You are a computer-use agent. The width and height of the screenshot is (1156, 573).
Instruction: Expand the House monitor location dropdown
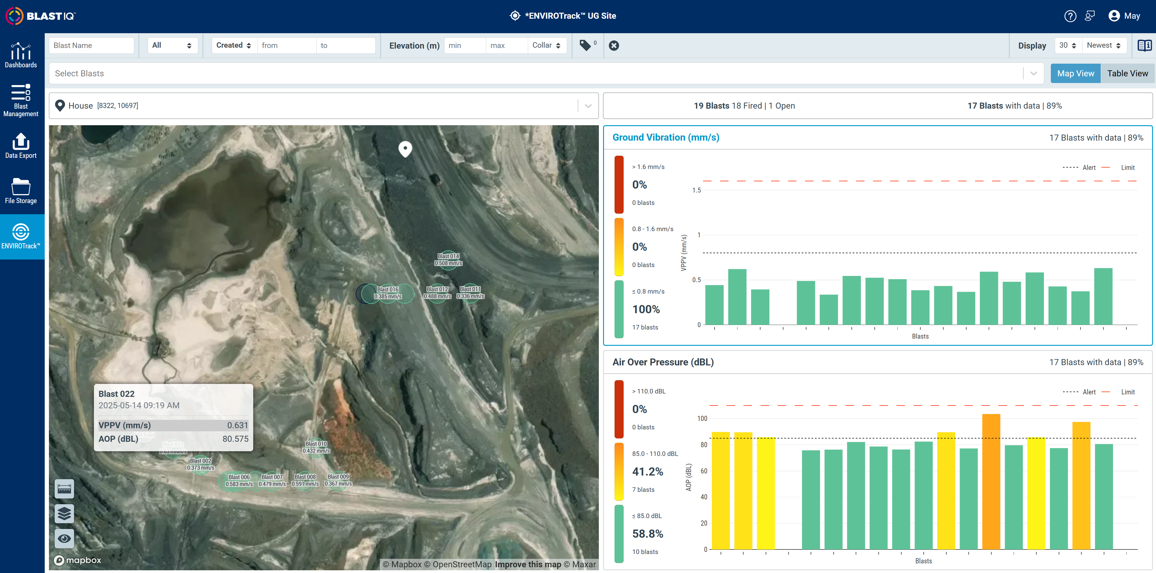tap(588, 106)
